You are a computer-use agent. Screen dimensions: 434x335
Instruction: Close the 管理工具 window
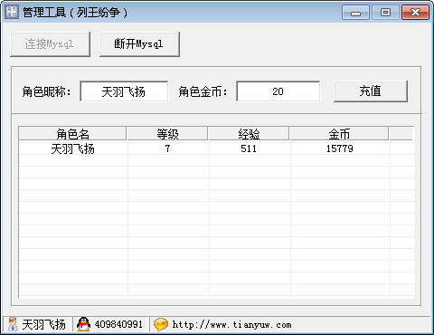[x=415, y=13]
